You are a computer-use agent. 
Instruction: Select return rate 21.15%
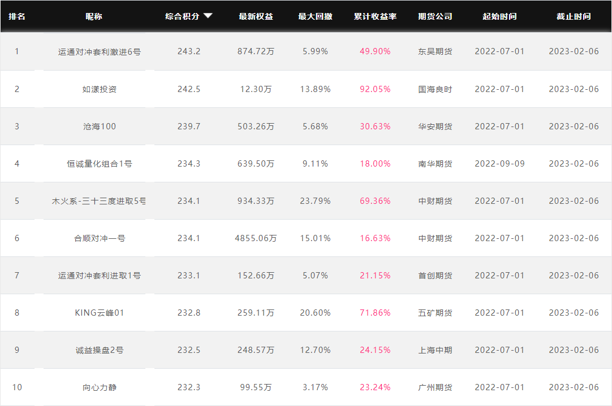tap(375, 276)
